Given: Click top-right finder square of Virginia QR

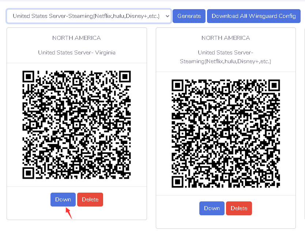Looking at the screenshot, I should coord(125,76).
